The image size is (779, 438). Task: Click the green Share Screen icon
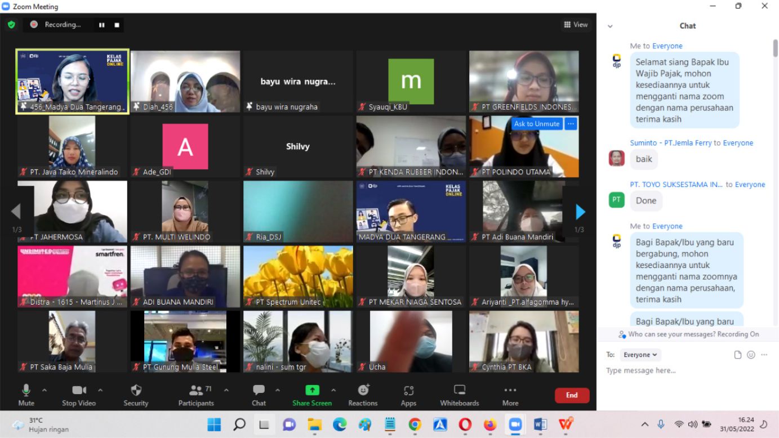[x=312, y=390]
